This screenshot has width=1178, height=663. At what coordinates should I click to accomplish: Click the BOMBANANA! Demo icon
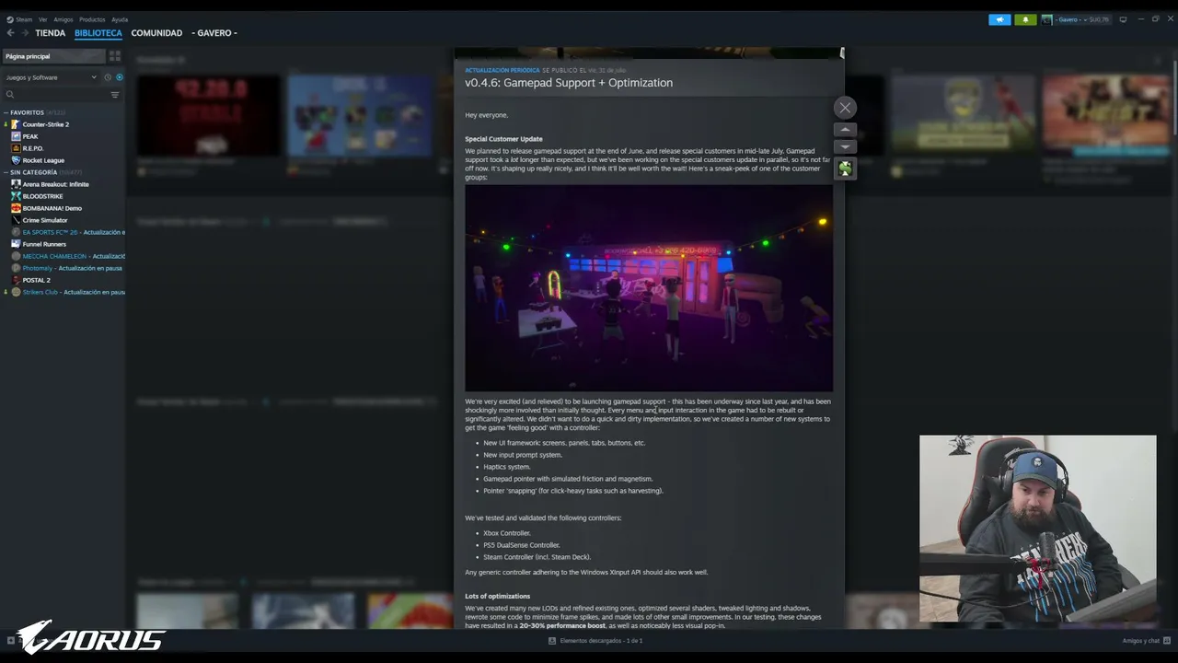point(16,208)
